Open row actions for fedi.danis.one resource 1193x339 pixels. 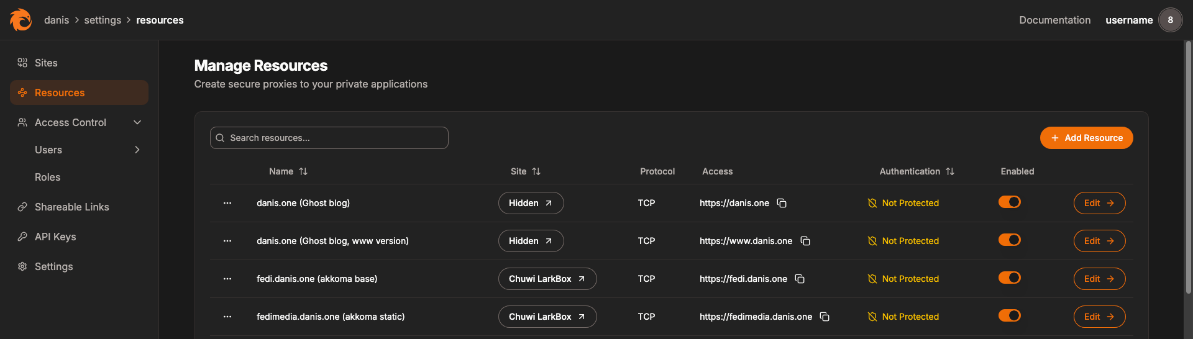click(x=227, y=279)
